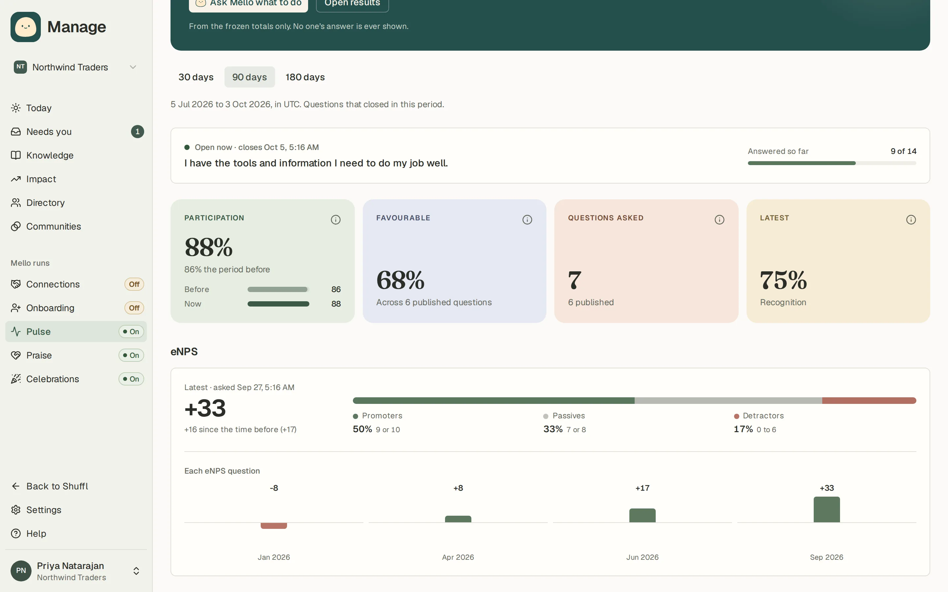This screenshot has height=592, width=948.
Task: Click the Praise heart icon
Action: click(16, 356)
